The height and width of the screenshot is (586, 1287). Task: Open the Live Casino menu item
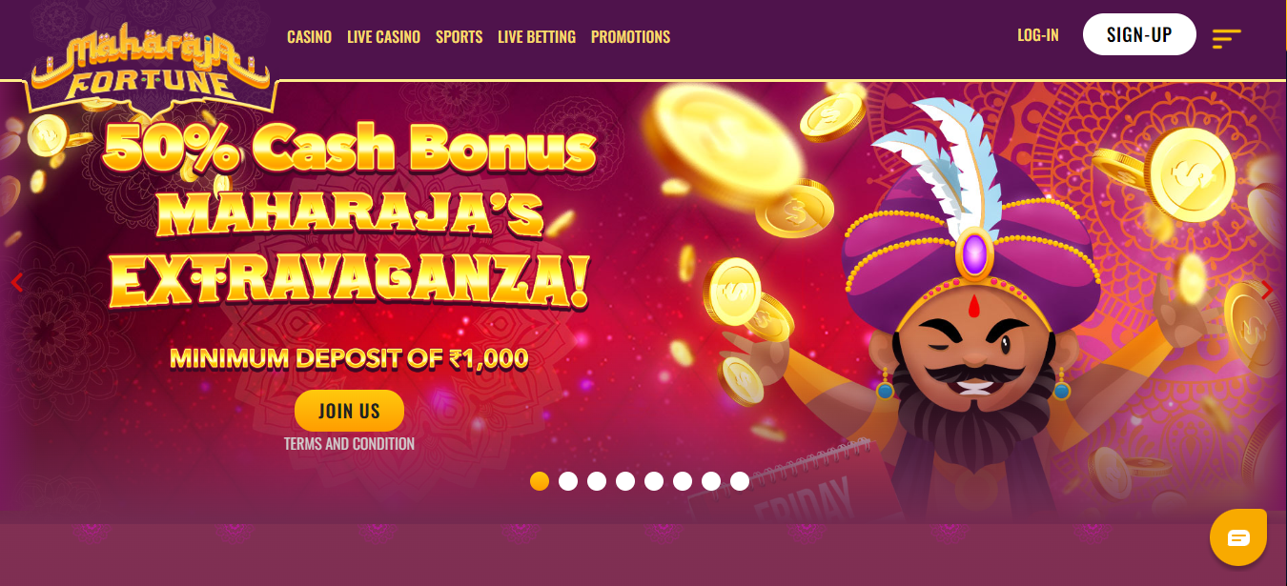(x=383, y=37)
